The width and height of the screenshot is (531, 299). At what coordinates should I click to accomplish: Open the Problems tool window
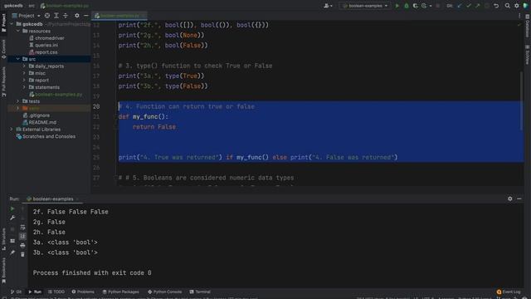tap(83, 292)
